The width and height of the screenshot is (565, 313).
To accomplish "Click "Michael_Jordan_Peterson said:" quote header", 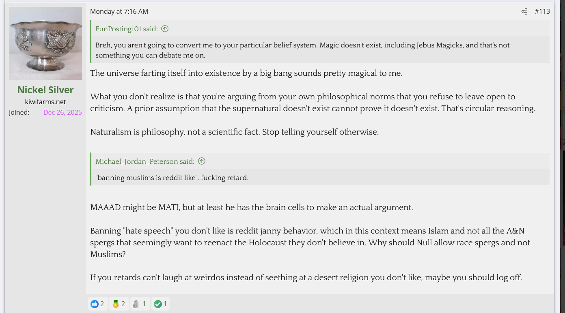I will click(x=145, y=161).
